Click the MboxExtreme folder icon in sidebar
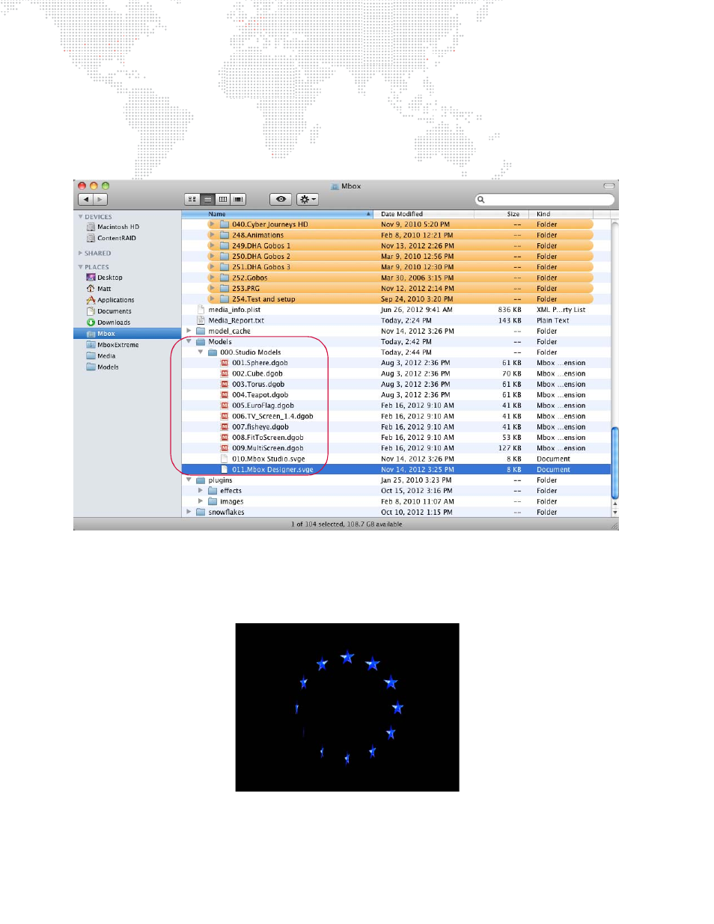Viewport: 714px width, 924px height. pos(91,345)
